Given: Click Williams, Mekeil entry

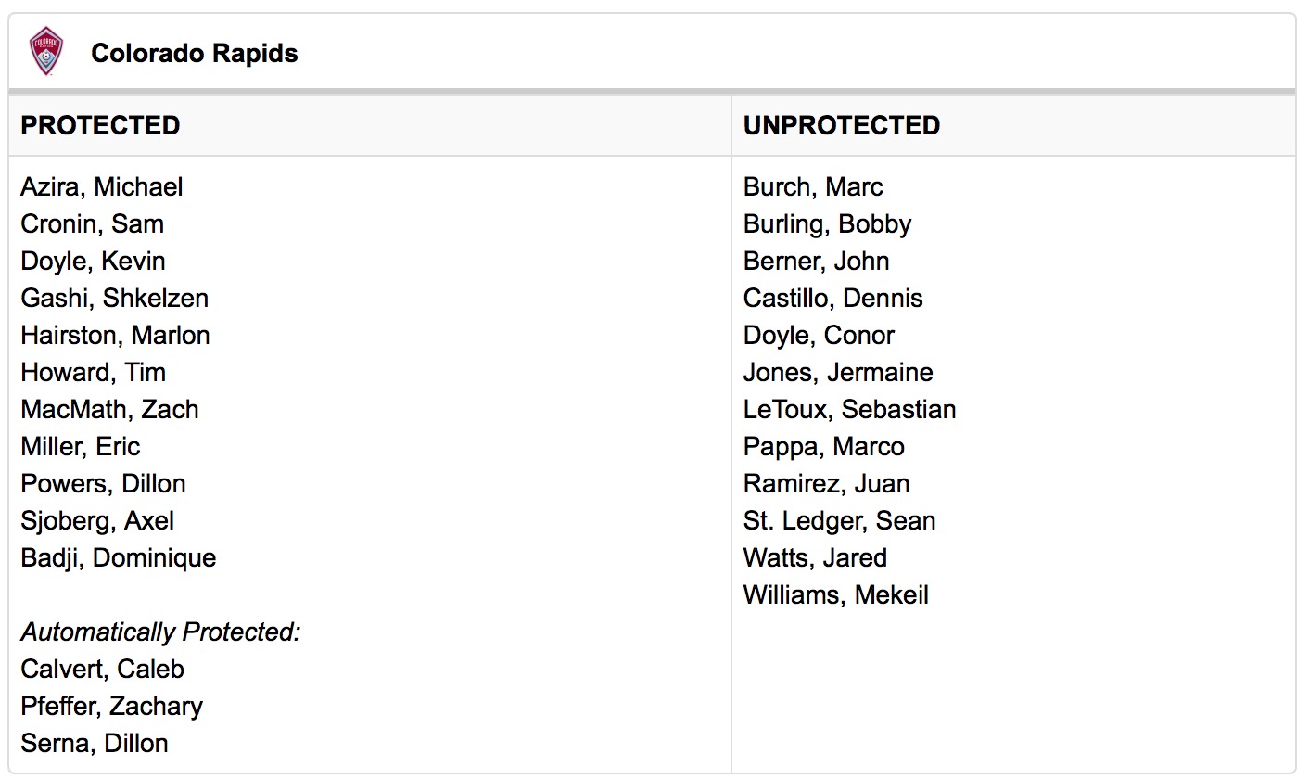Looking at the screenshot, I should coord(836,595).
